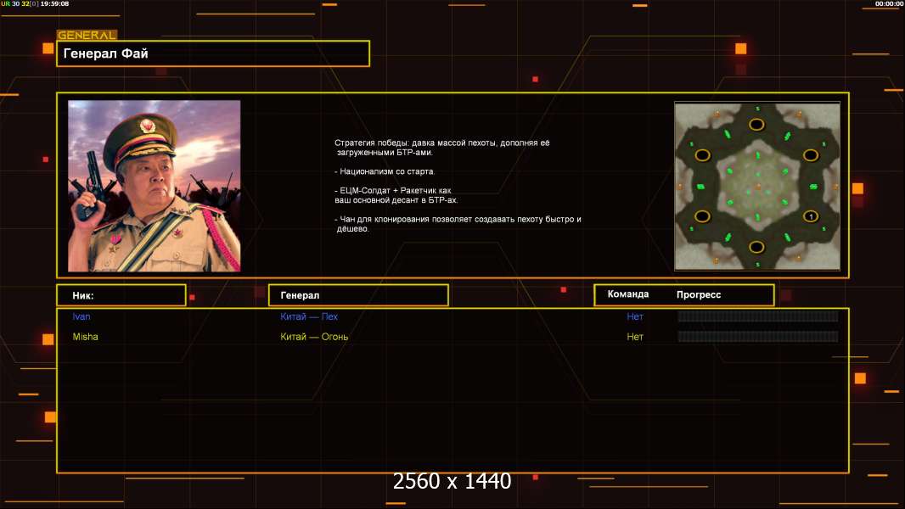Click Ivan's team value 'Нет'

635,316
